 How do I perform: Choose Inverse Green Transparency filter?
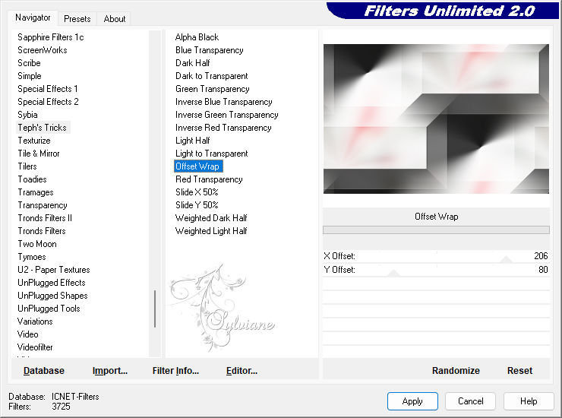pos(226,115)
